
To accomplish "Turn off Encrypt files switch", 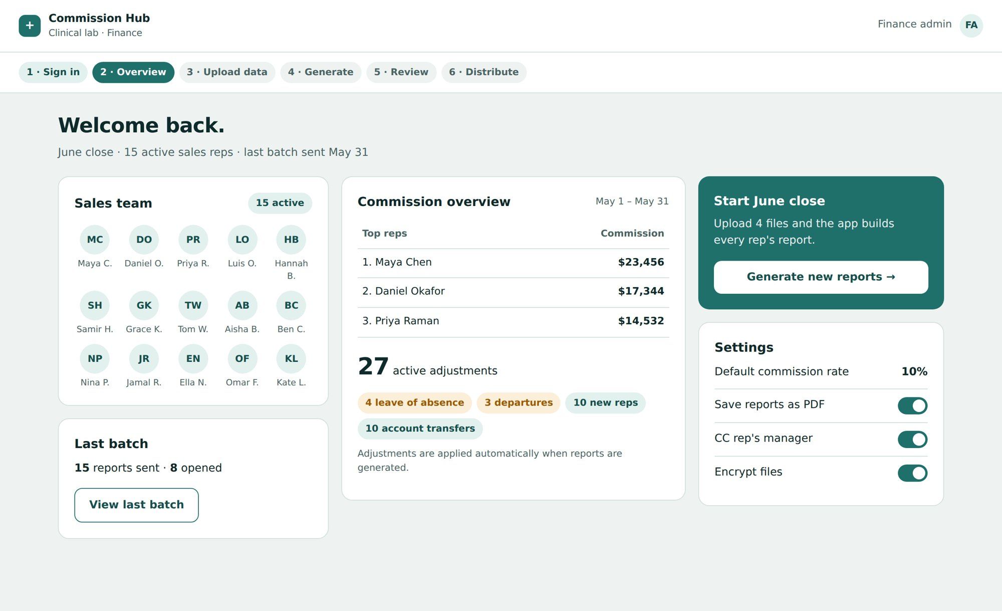I will tap(912, 473).
